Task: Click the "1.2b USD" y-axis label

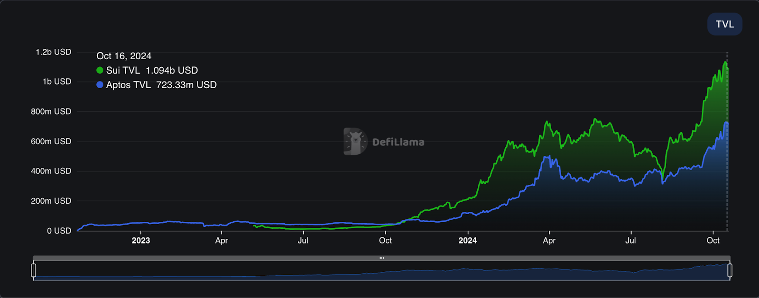Action: click(x=54, y=52)
